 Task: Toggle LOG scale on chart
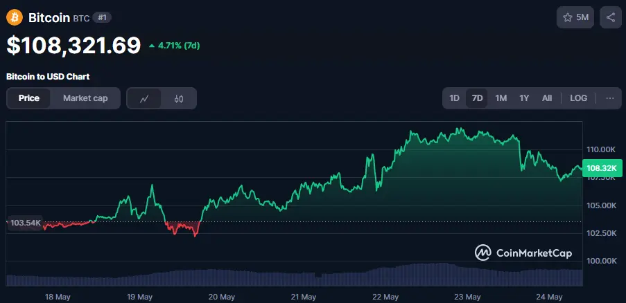(578, 98)
